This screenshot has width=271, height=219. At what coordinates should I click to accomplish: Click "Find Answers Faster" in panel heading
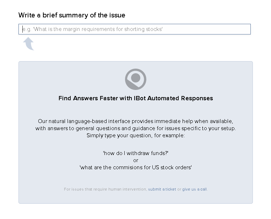tap(88, 98)
